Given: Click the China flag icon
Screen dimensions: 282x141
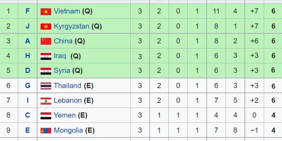Looking at the screenshot, I should point(46,41).
